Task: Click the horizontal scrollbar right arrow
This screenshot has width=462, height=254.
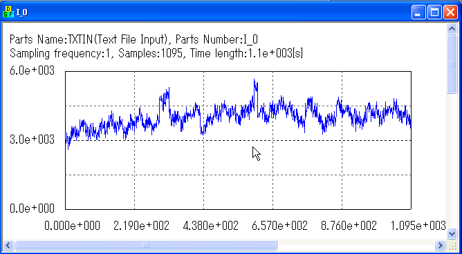Action: click(x=441, y=245)
